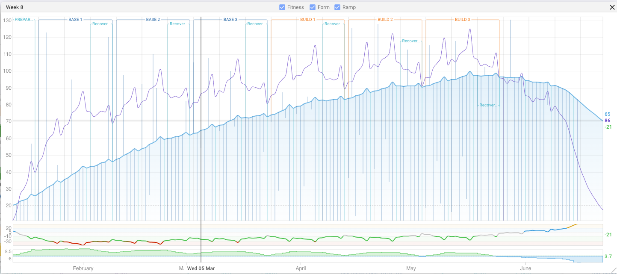Select the BASE 2 phase label

pos(153,20)
